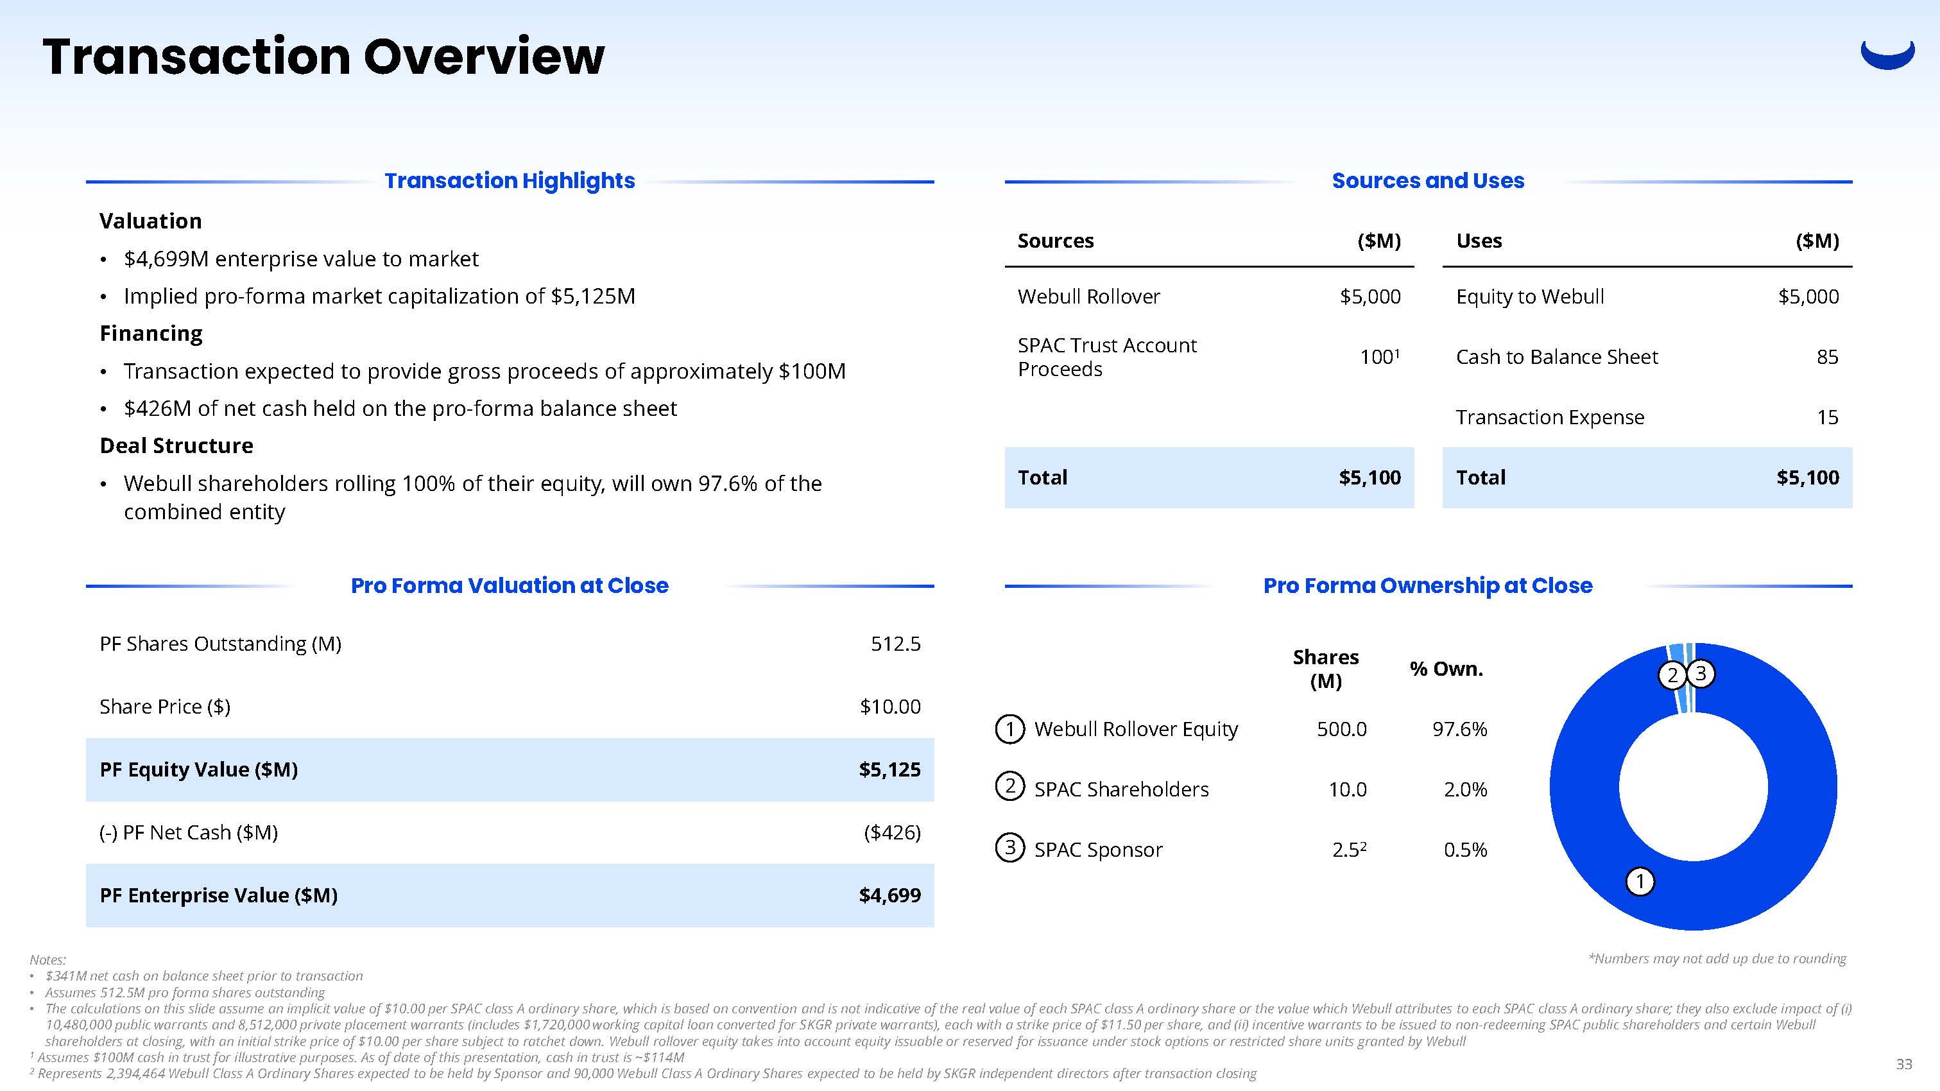Click the PF Enterprise Value highlighted row
This screenshot has width=1940, height=1091.
click(510, 895)
